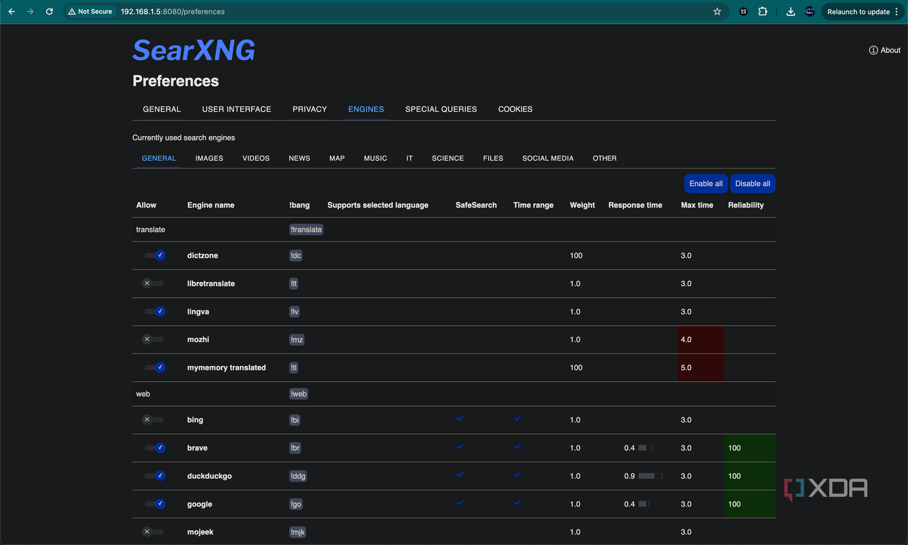Open the Cookies tab
Screen dimensions: 908x545
tap(515, 109)
